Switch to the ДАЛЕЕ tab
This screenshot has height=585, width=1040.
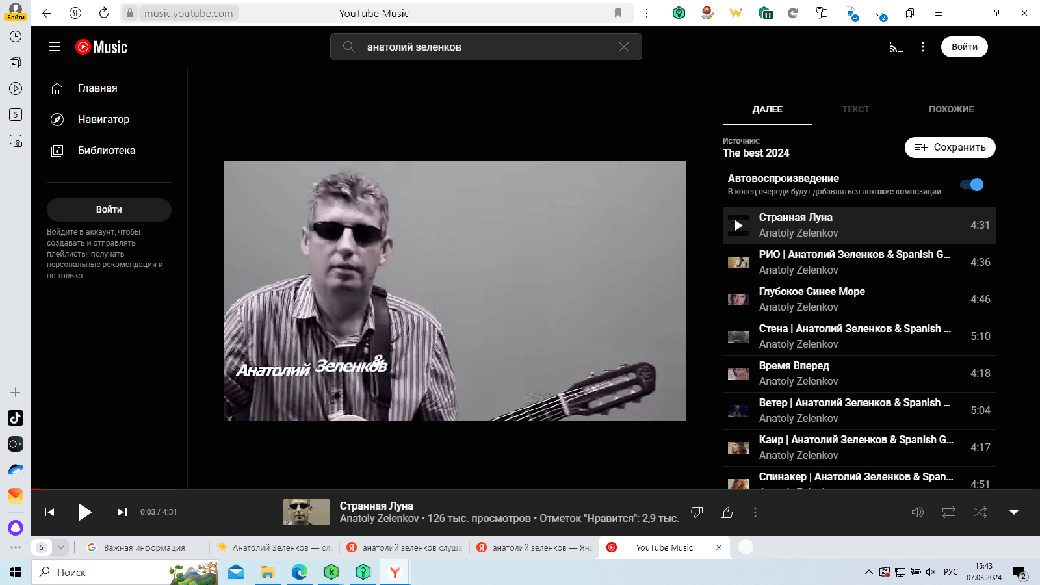coord(767,109)
